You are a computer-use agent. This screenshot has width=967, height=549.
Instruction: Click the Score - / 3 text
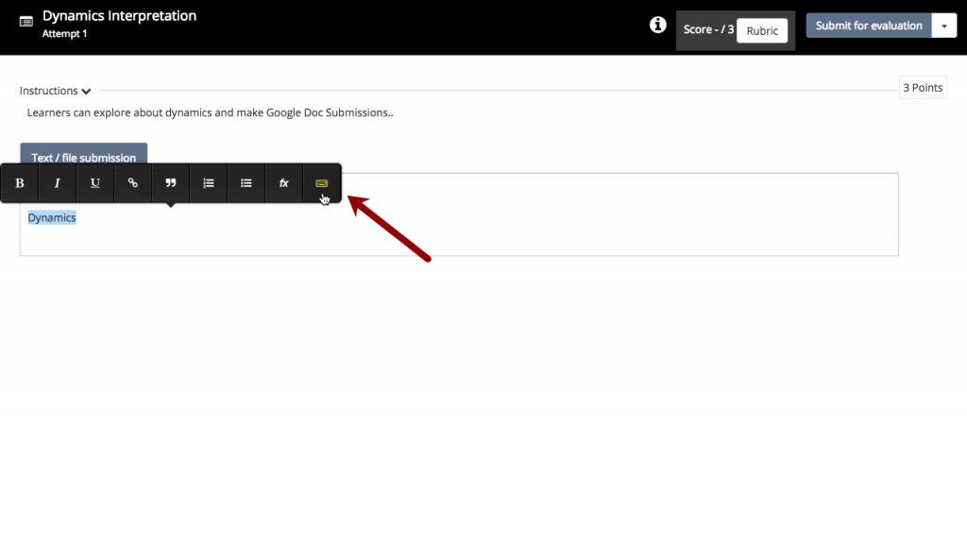point(708,29)
